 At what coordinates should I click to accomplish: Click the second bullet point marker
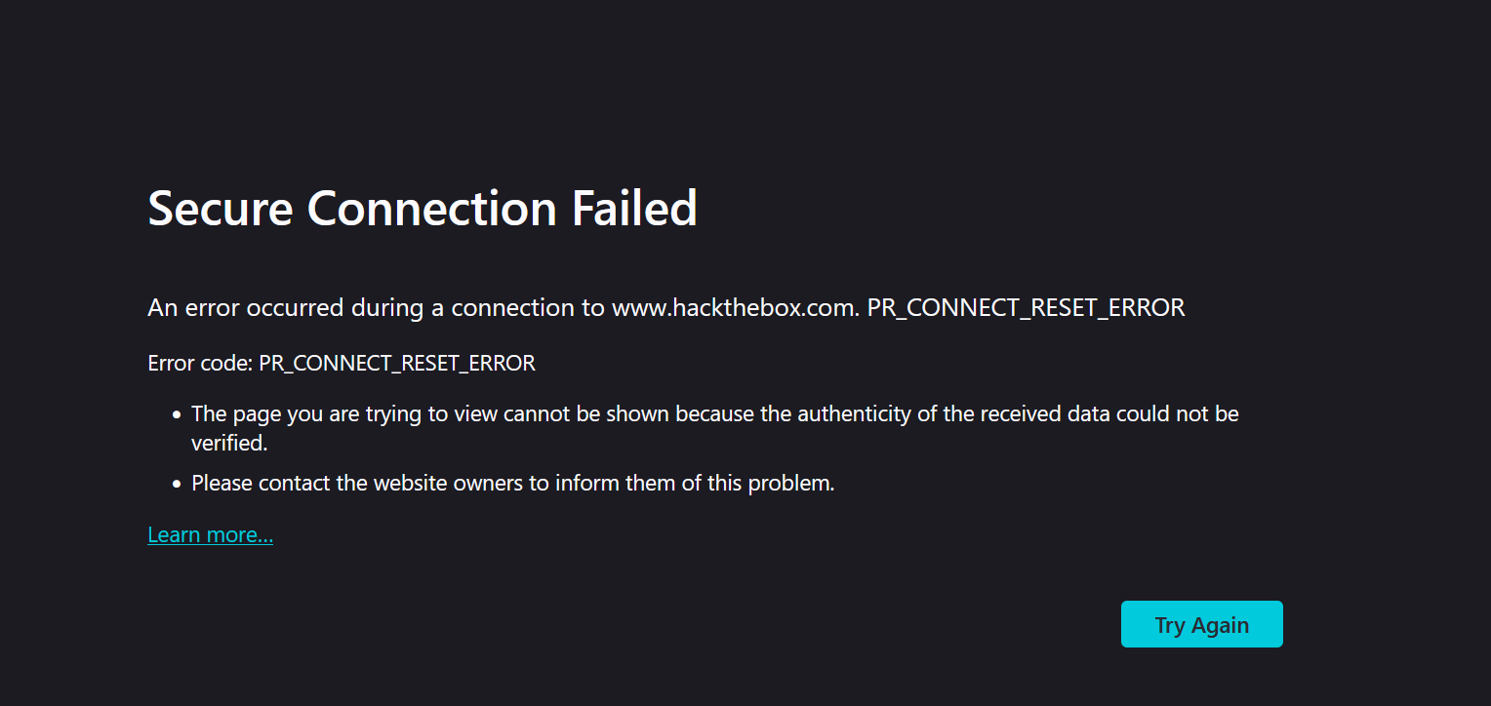click(177, 484)
